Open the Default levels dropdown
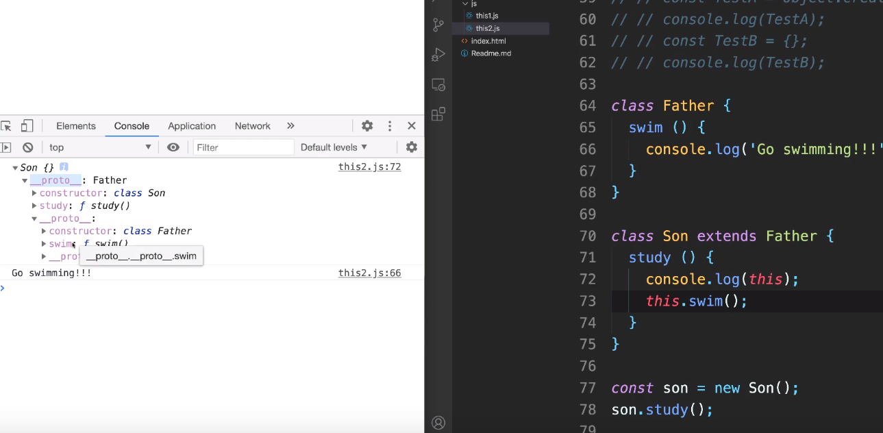 pyautogui.click(x=334, y=147)
